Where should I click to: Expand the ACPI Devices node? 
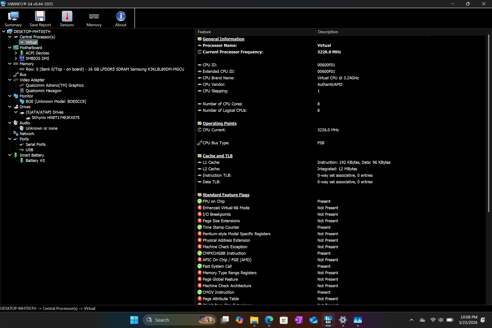16,53
